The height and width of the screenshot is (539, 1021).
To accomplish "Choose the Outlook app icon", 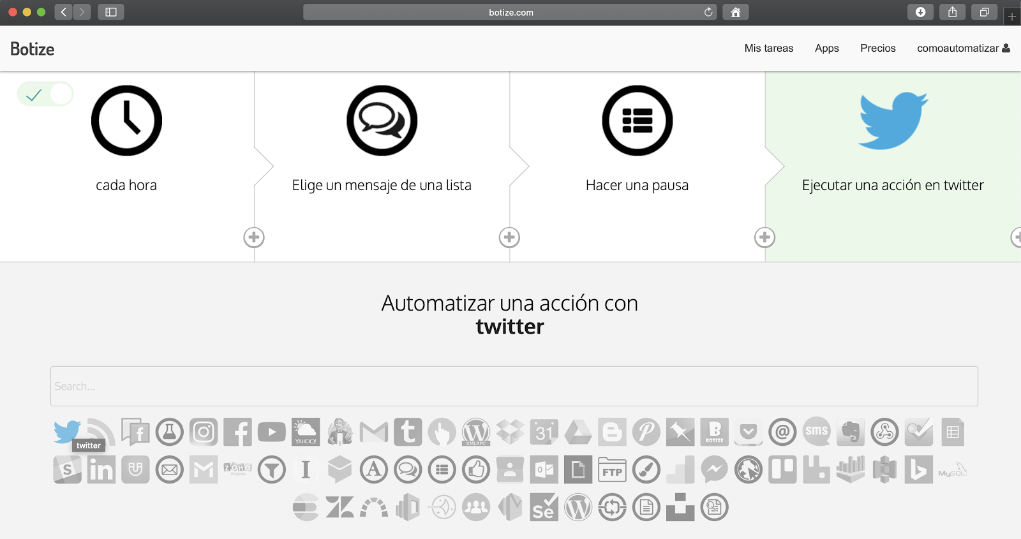I will [544, 470].
